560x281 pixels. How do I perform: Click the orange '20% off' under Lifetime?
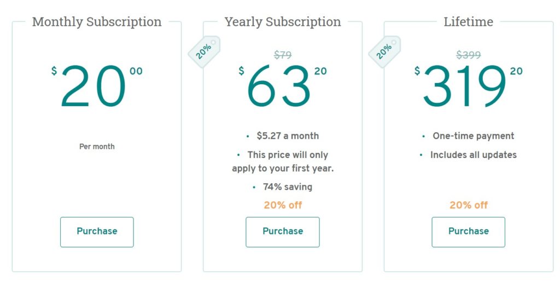[x=469, y=205]
